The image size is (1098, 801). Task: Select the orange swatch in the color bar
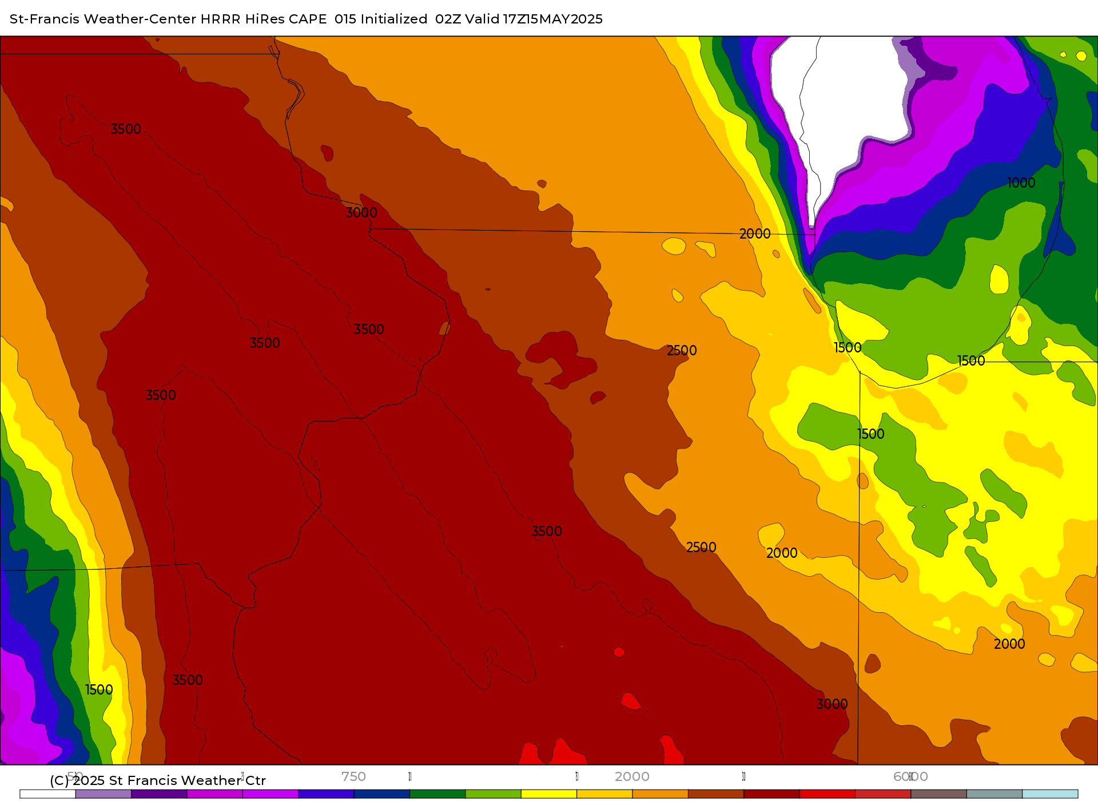click(x=661, y=794)
